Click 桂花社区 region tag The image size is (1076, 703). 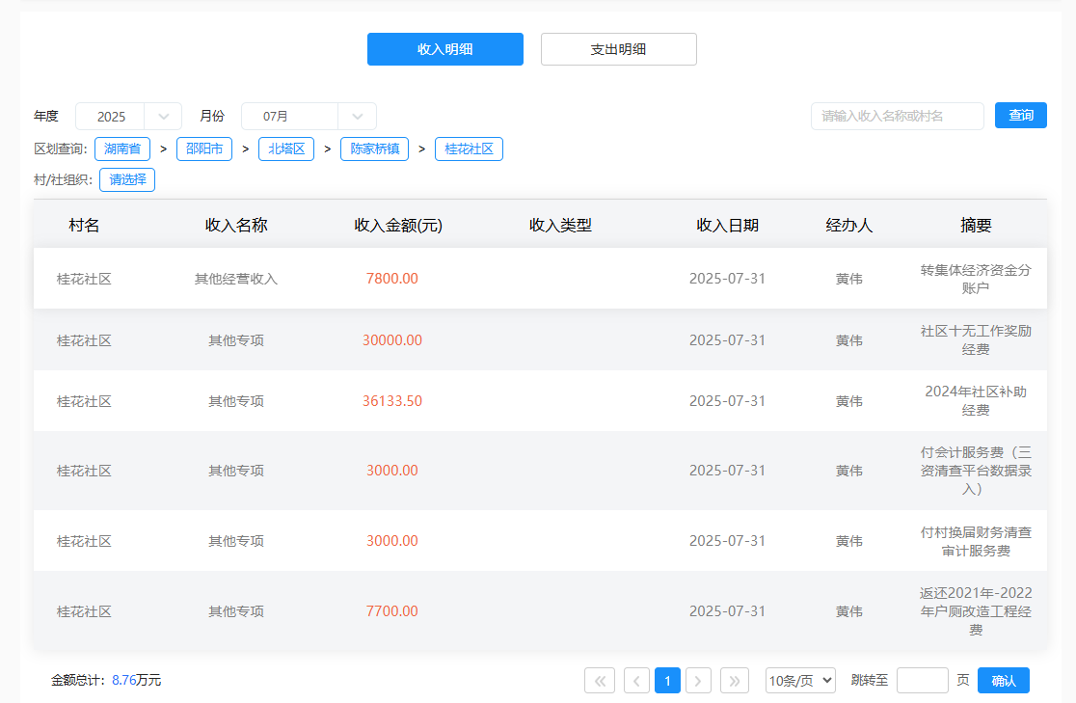click(469, 149)
